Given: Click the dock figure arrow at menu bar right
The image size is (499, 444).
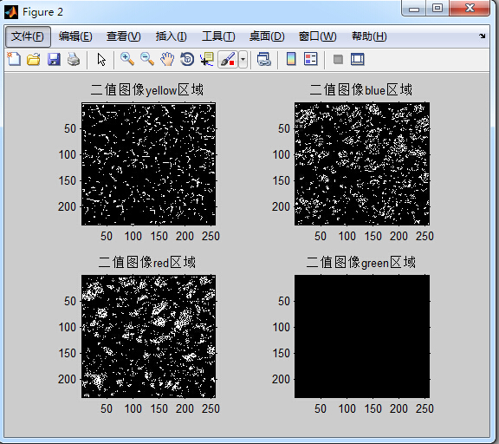Looking at the screenshot, I should click(x=483, y=36).
